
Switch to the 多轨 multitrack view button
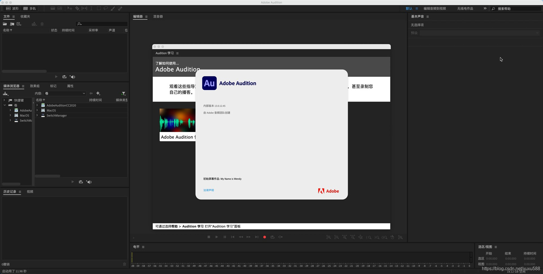pyautogui.click(x=29, y=8)
